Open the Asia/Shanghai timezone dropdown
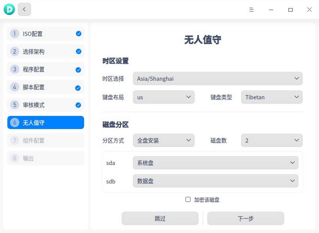The image size is (319, 233). [217, 78]
